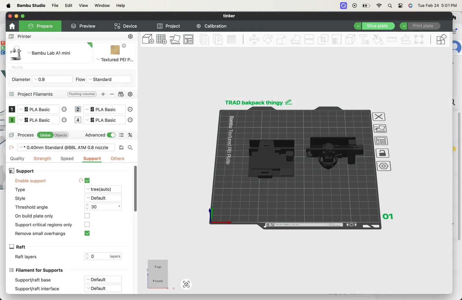Open the Textured PEI plate type dropdown
Viewport: 462px width, 300px height.
click(x=115, y=60)
